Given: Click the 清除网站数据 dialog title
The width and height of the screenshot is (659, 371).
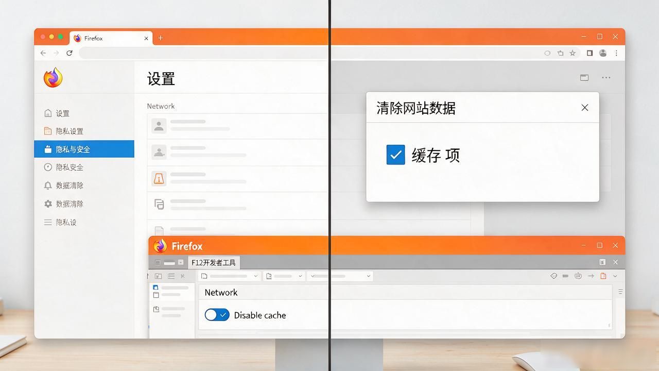Looking at the screenshot, I should (416, 108).
